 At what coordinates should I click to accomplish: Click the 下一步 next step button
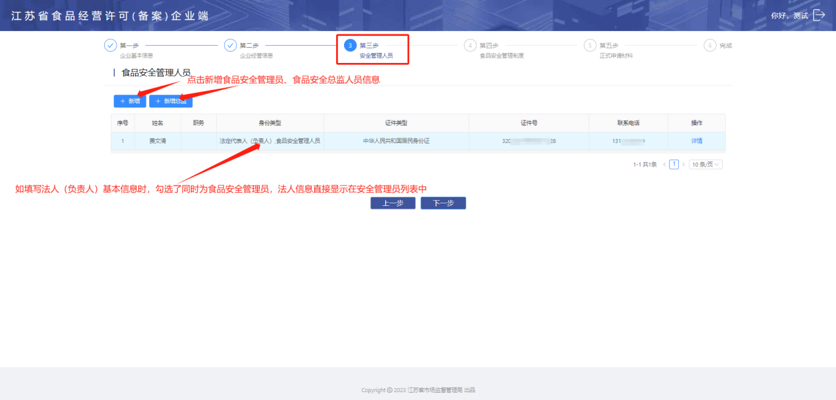[x=443, y=203]
